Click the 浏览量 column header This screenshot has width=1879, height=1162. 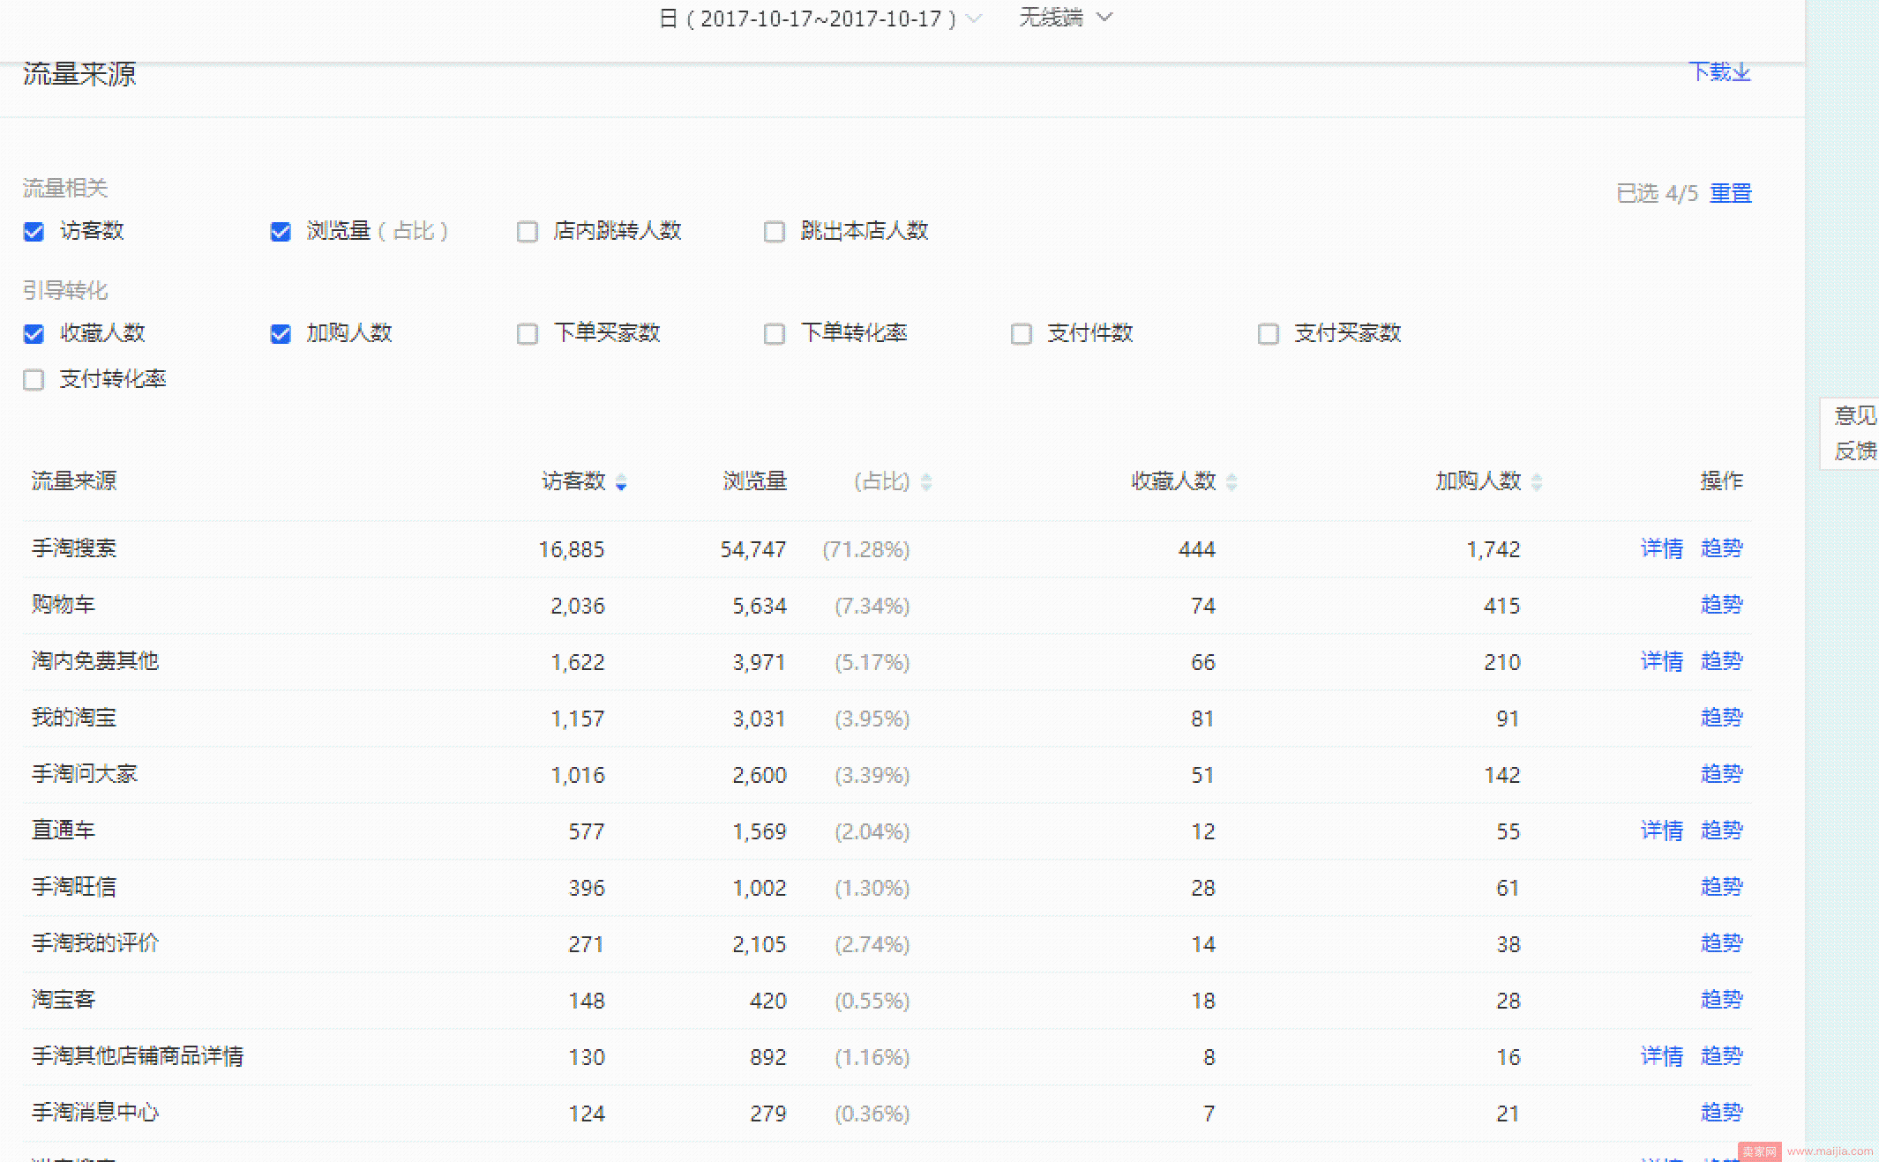(x=755, y=481)
